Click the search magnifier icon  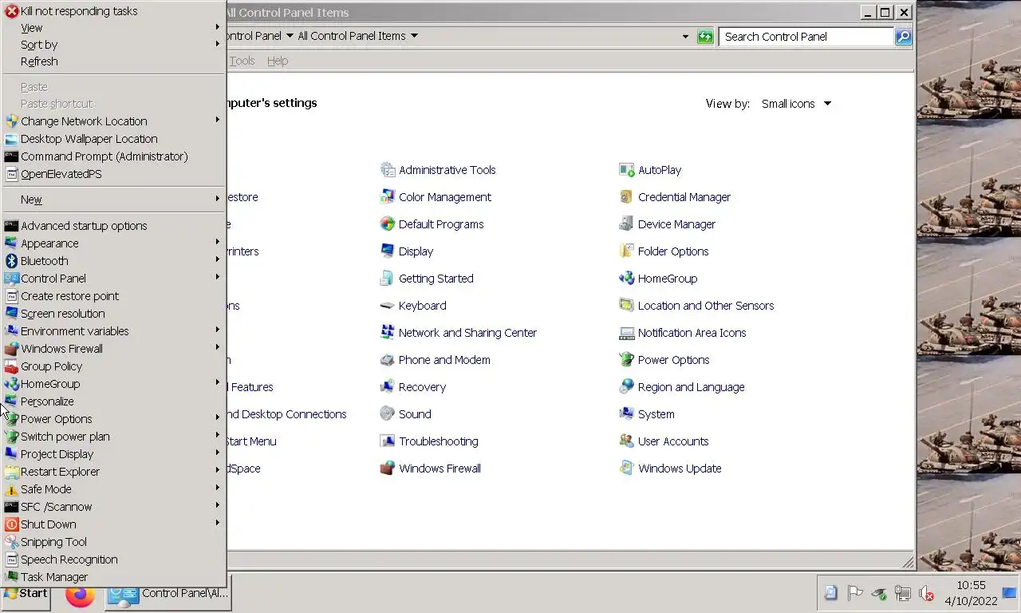click(x=903, y=37)
